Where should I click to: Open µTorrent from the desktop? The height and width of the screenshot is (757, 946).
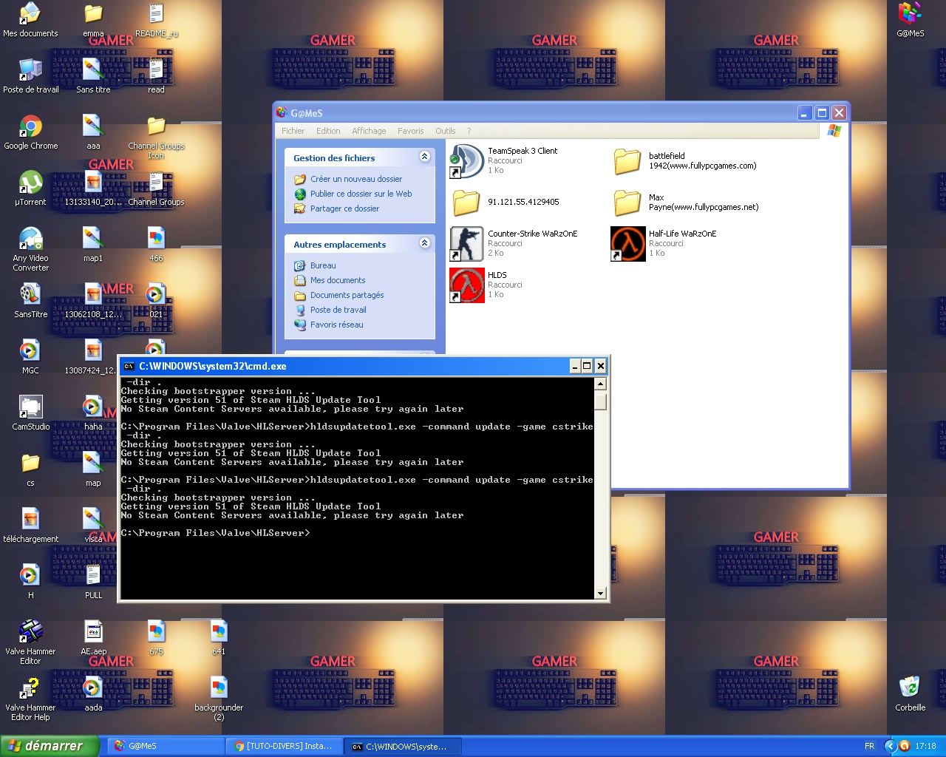pyautogui.click(x=30, y=183)
